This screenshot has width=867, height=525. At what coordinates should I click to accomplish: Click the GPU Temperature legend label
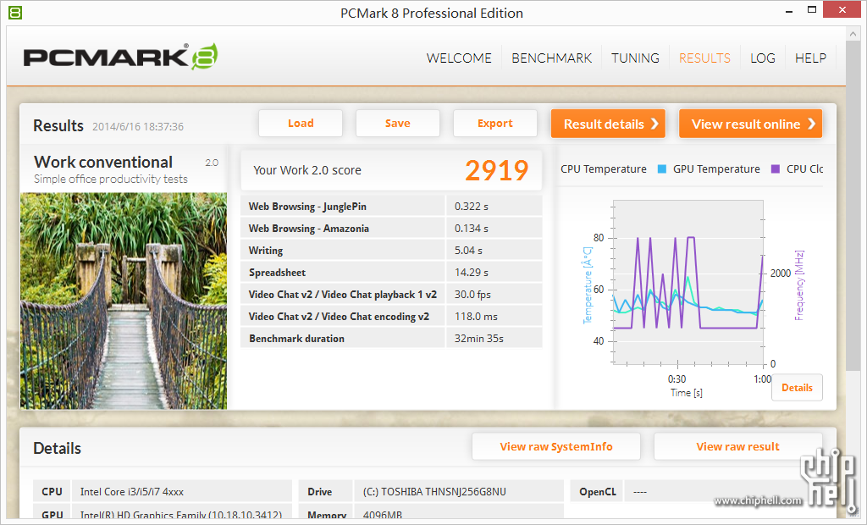716,169
